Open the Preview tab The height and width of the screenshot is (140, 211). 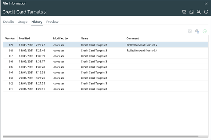point(52,22)
